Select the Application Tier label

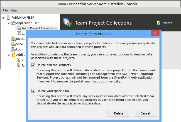click(27, 23)
